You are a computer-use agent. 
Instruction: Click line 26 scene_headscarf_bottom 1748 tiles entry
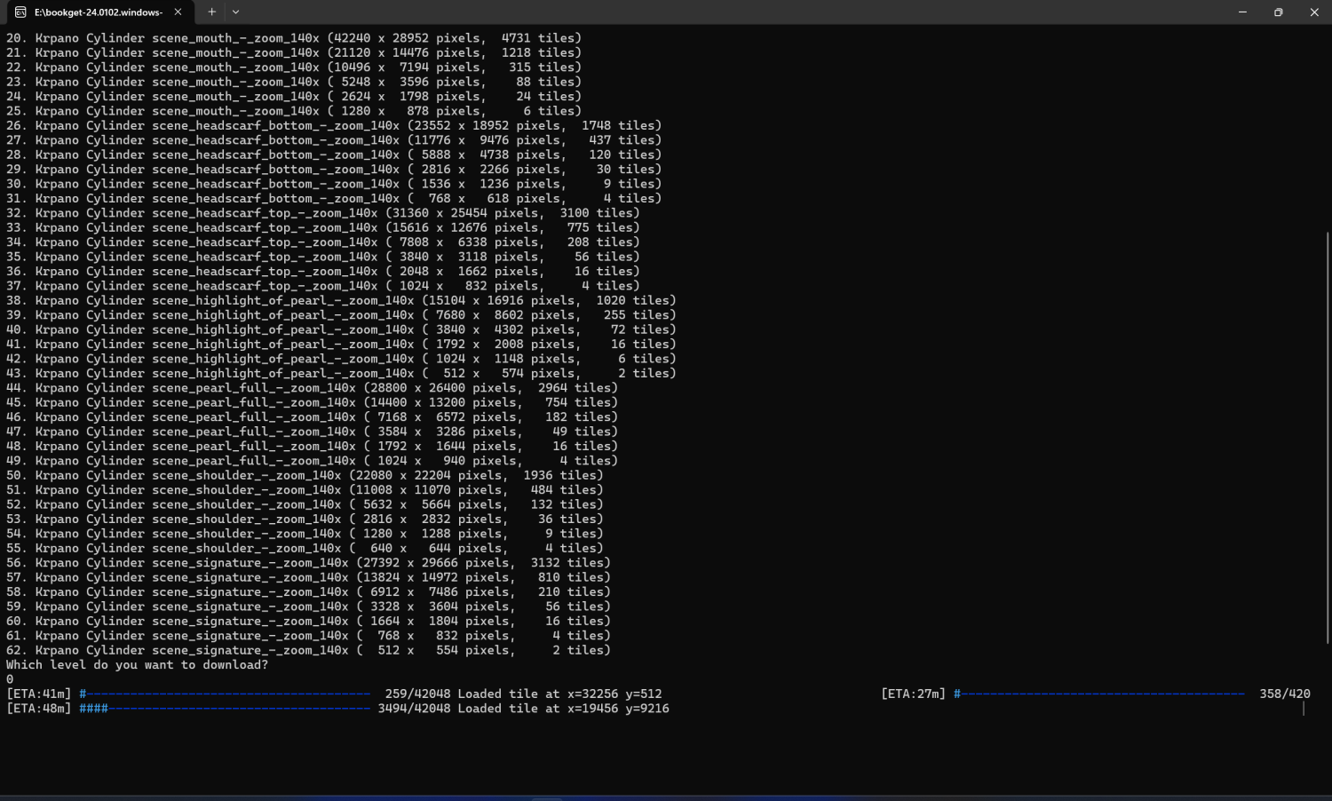pyautogui.click(x=333, y=126)
